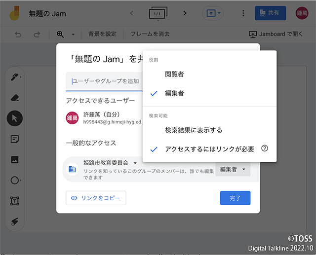The image size is (316, 255).
Task: Select the pen drawing tool
Action: tap(14, 77)
